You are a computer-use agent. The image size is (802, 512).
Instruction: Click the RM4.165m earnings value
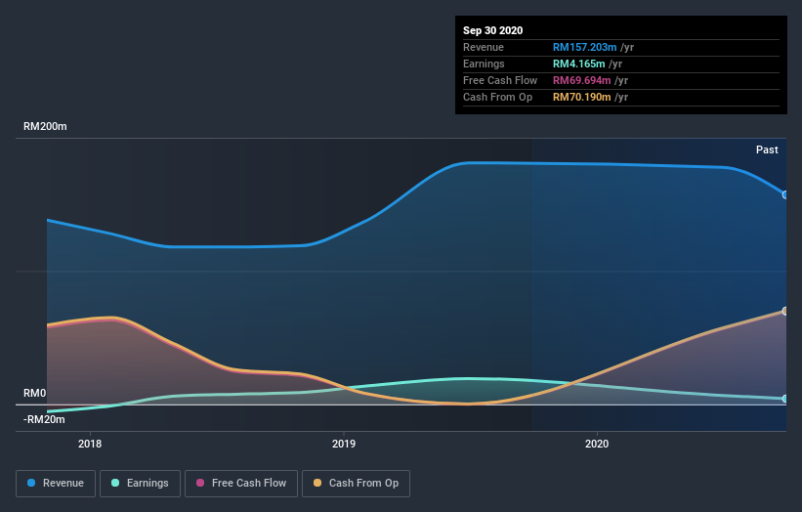click(x=579, y=64)
